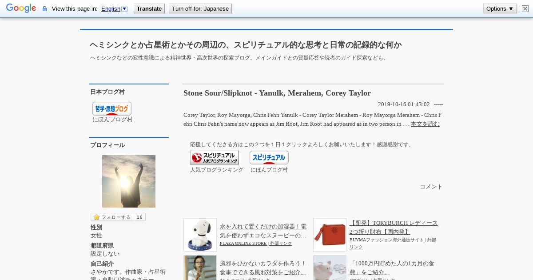Click the 哲学・思想ブログ banner icon
Image resolution: width=533 pixels, height=280 pixels.
coord(112,108)
